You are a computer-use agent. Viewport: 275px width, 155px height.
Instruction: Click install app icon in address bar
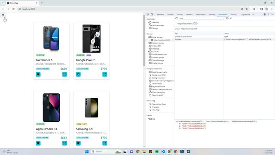pyautogui.click(x=242, y=9)
